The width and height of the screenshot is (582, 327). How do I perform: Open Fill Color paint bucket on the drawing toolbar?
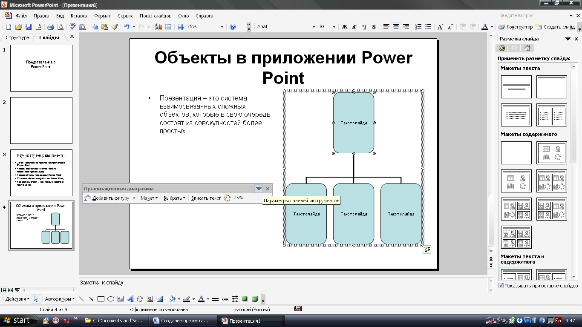tap(172, 299)
